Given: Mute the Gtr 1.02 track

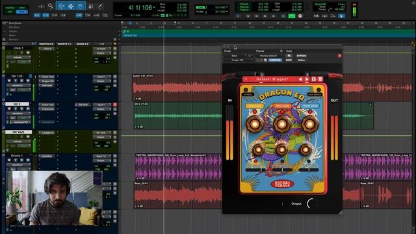Looking at the screenshot, I should (28, 81).
